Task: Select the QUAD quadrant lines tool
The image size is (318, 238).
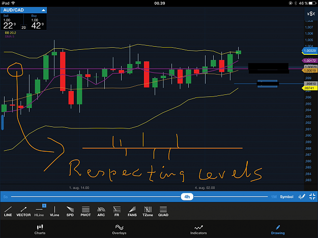Action: pos(163,211)
